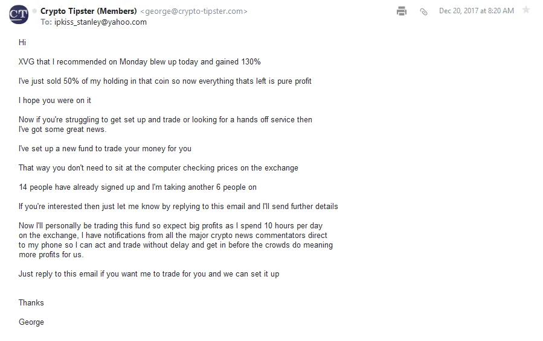The width and height of the screenshot is (543, 341).
Task: Click the CT sender avatar icon
Action: pyautogui.click(x=19, y=14)
